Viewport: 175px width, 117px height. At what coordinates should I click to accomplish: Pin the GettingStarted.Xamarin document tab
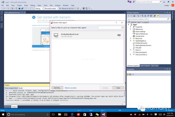(x=22, y=13)
